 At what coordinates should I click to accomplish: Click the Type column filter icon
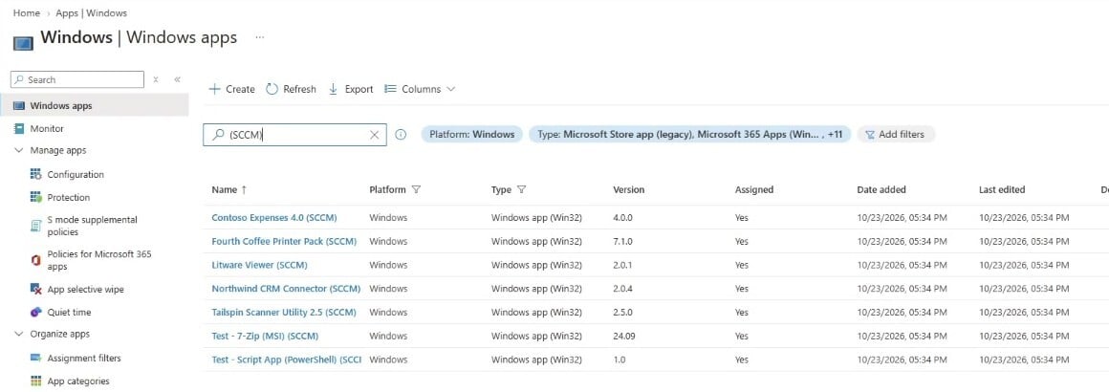point(521,189)
